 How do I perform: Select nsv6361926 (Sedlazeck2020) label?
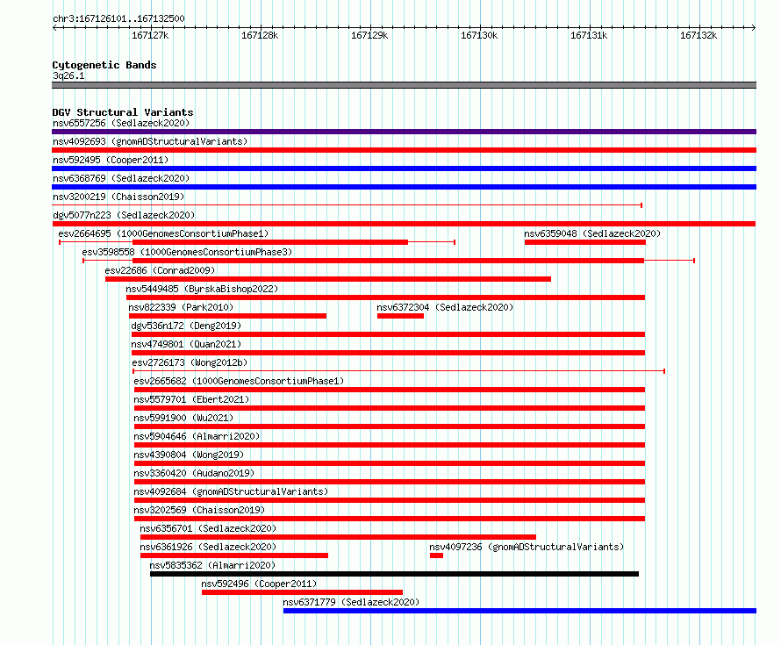[208, 547]
